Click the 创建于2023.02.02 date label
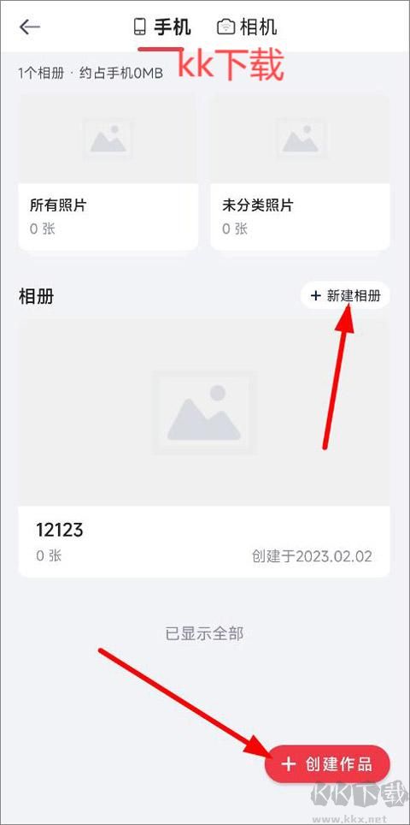This screenshot has height=825, width=410. coord(312,556)
